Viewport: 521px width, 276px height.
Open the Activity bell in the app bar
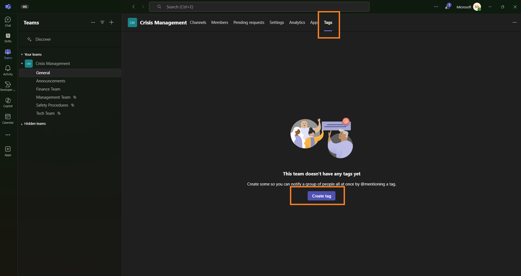pos(8,70)
